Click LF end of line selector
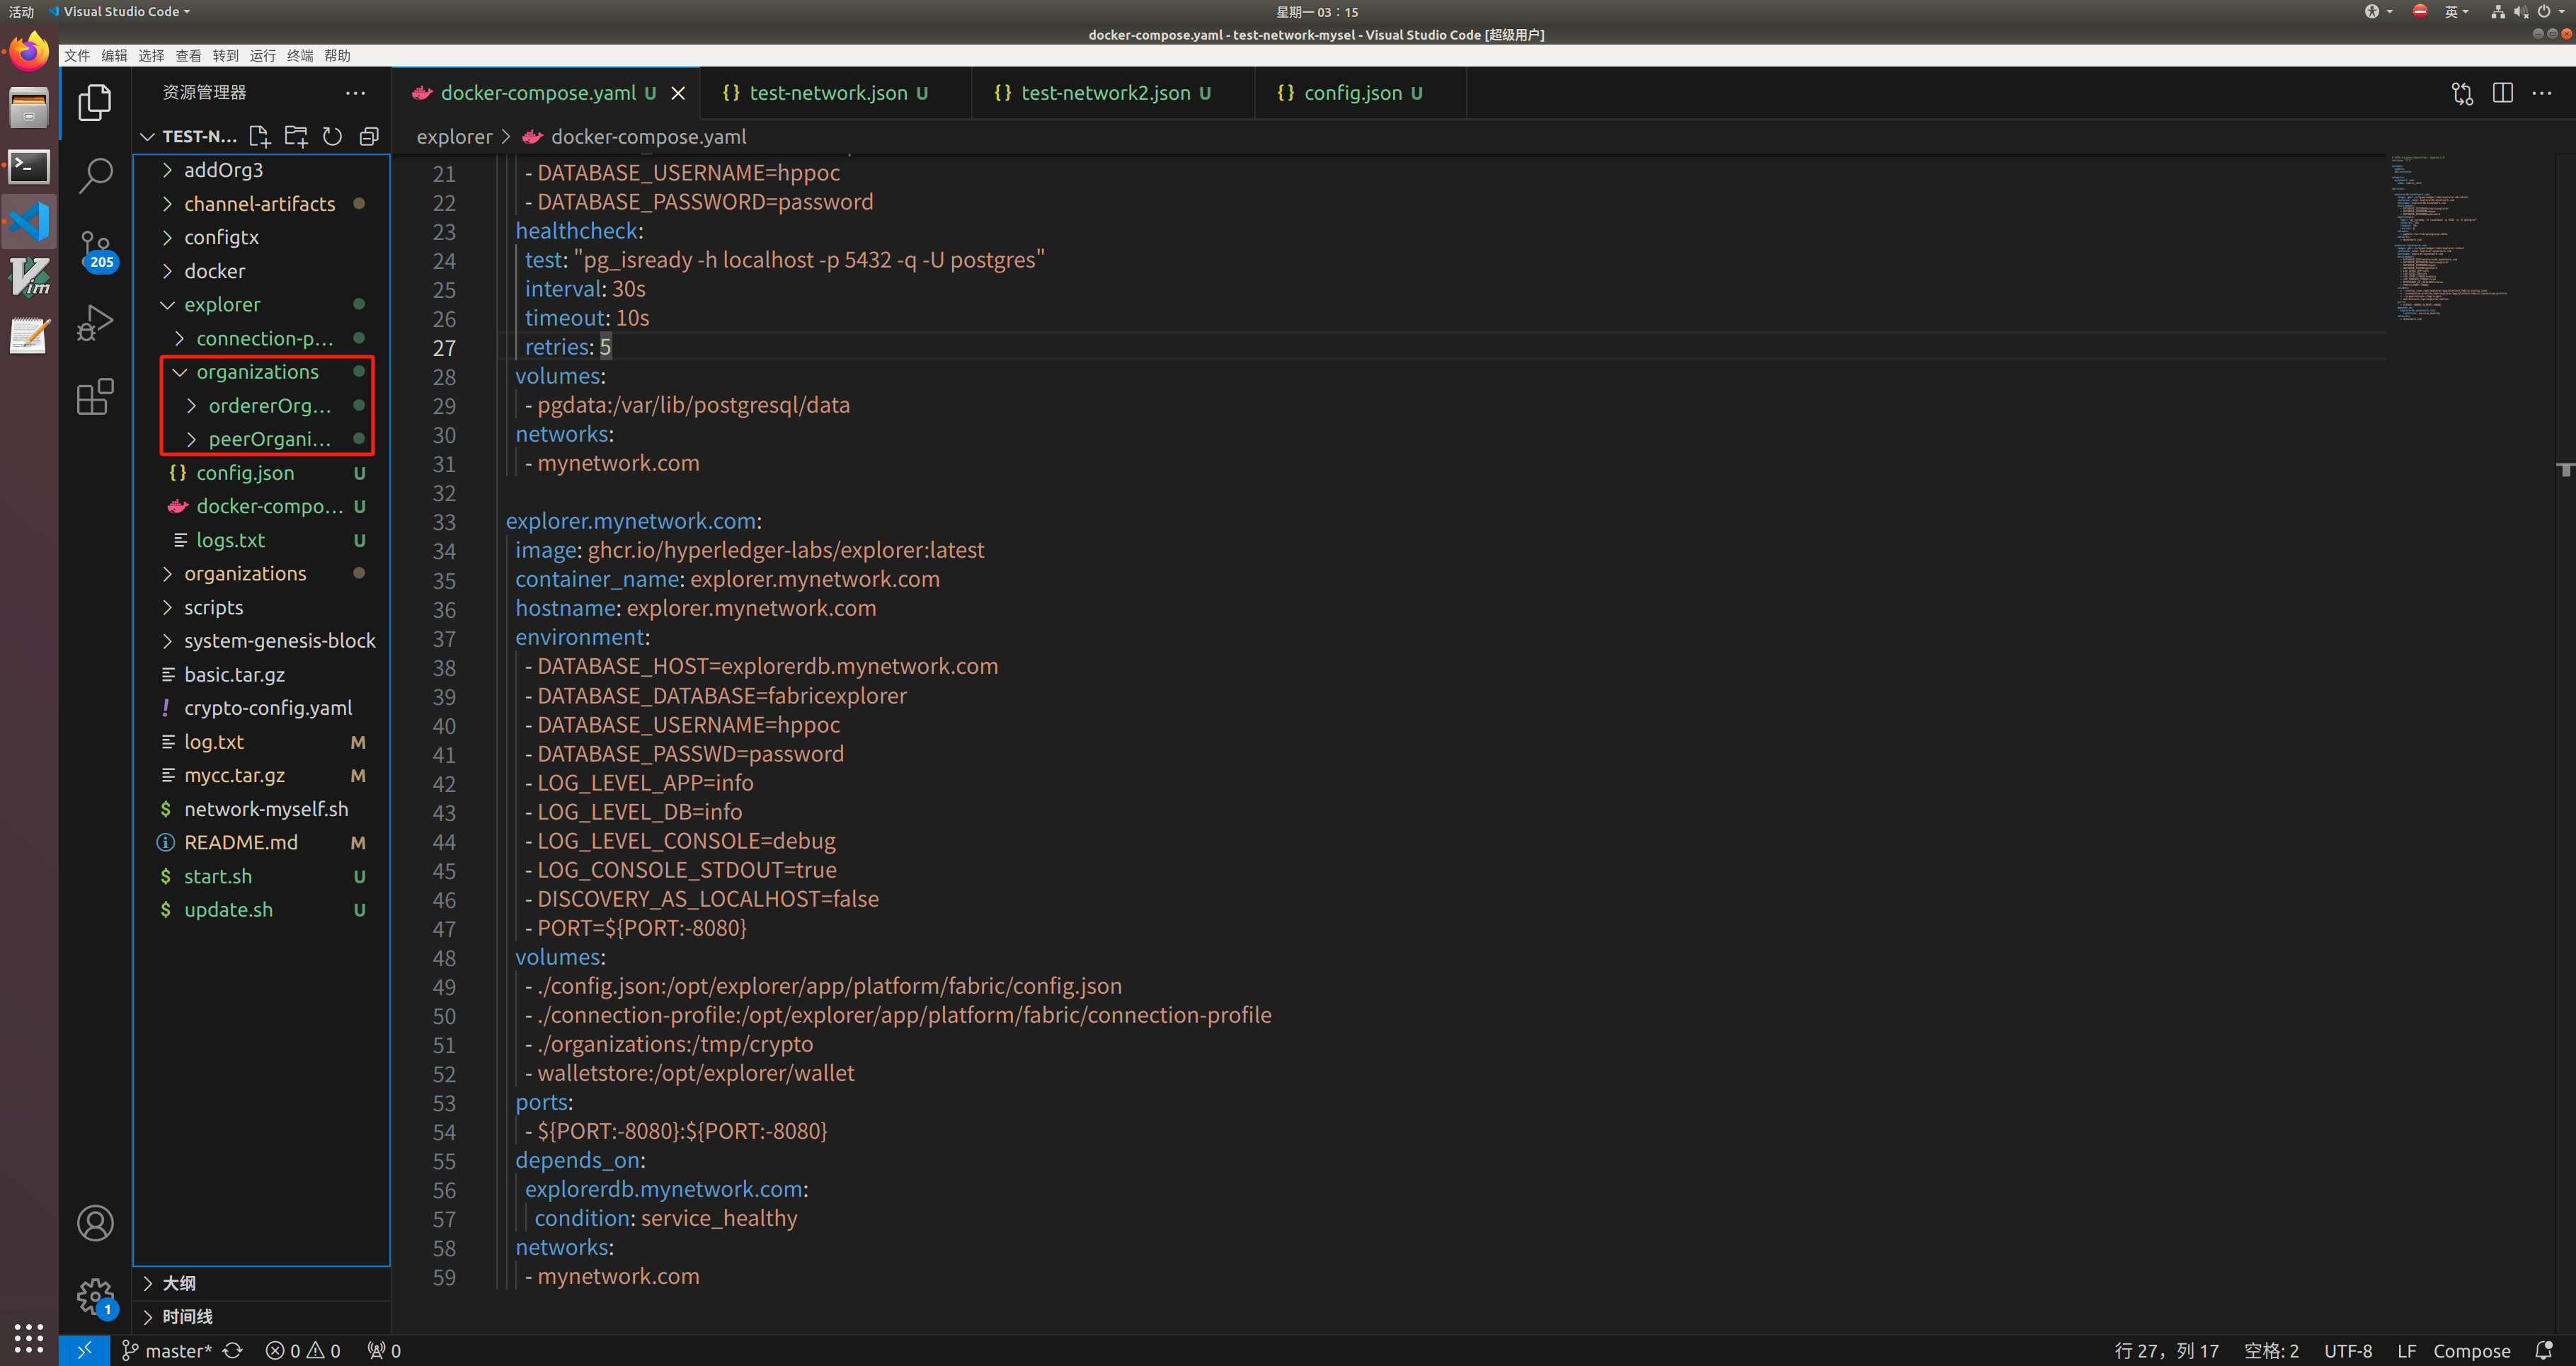 2406,1350
